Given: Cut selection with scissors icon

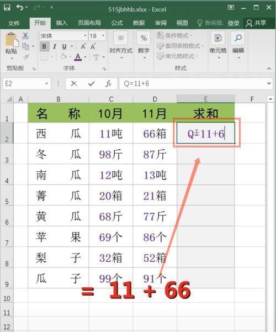Looking at the screenshot, I should coord(25,35).
